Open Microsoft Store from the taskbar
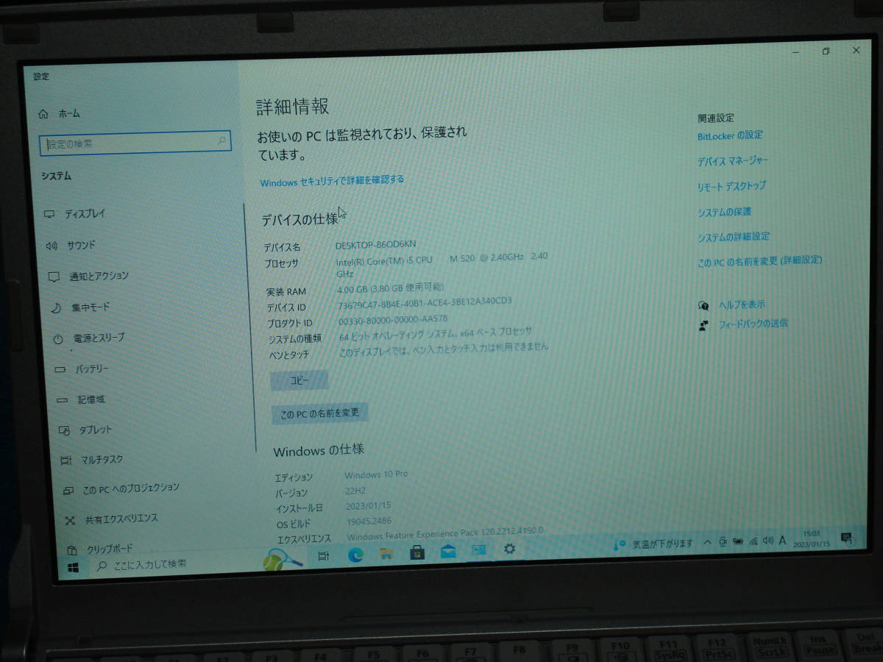The height and width of the screenshot is (662, 883). click(x=417, y=552)
